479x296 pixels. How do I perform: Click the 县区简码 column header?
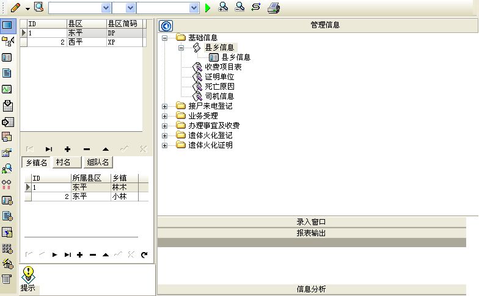(125, 24)
